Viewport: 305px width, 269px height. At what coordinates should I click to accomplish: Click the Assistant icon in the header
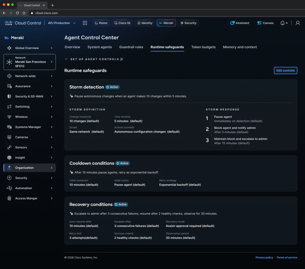(x=232, y=23)
